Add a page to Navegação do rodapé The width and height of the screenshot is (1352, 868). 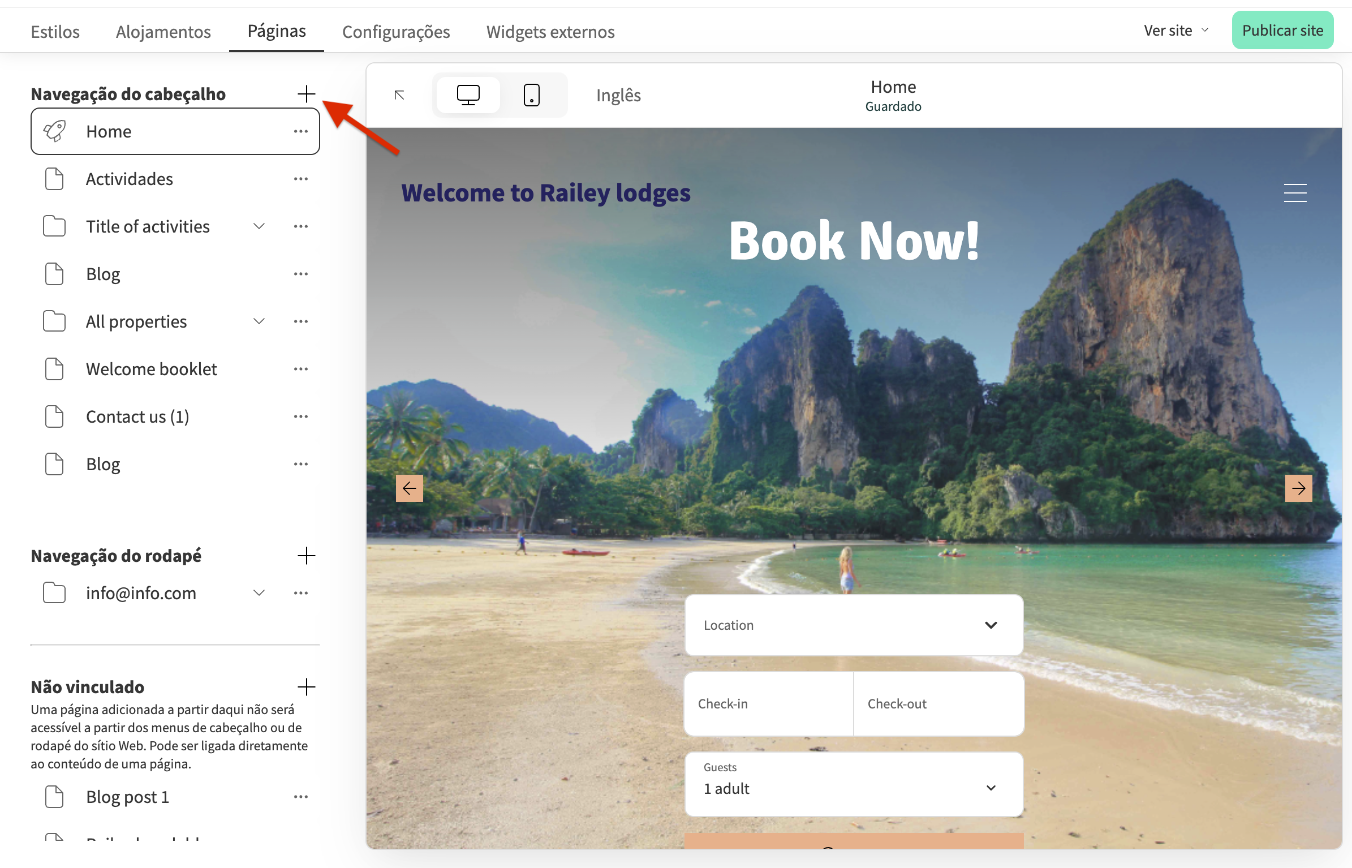pyautogui.click(x=306, y=556)
